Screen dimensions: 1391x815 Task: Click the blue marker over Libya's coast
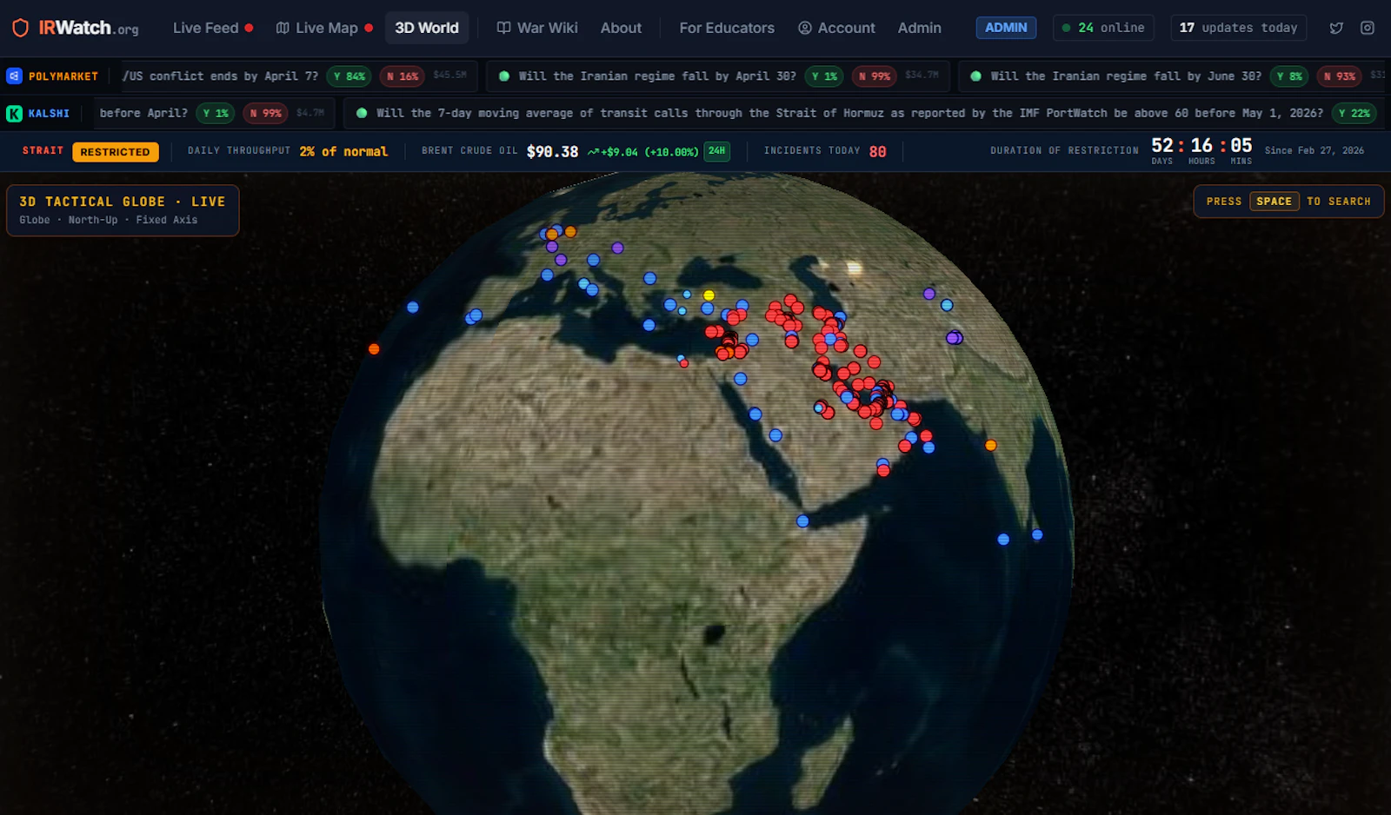(x=649, y=325)
